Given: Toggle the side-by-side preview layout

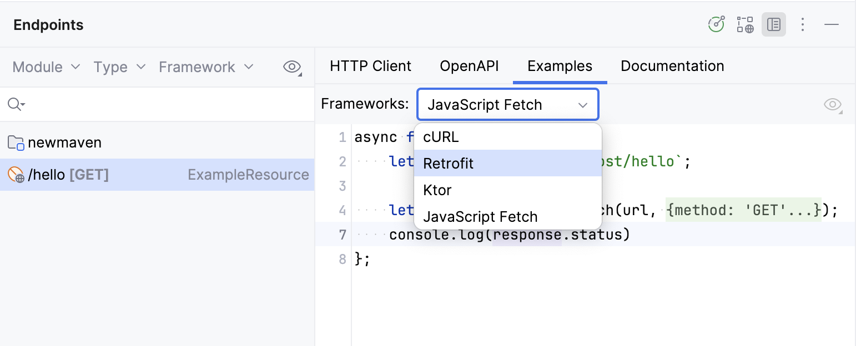Looking at the screenshot, I should tap(774, 24).
